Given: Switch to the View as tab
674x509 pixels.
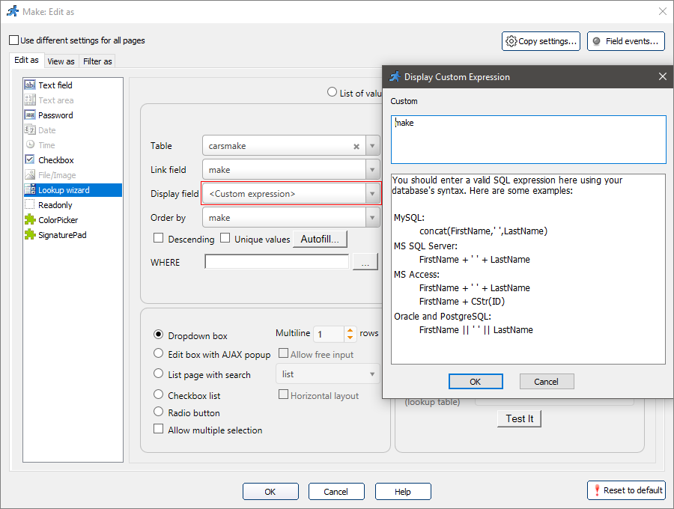Looking at the screenshot, I should (61, 61).
